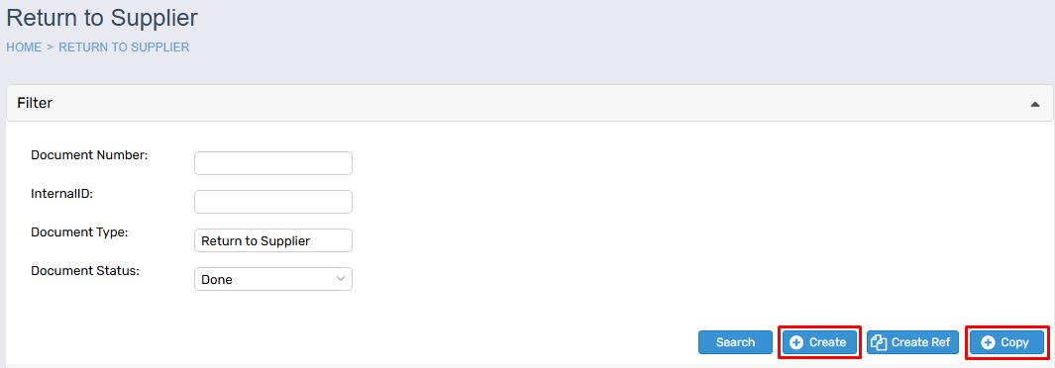
Task: Click the Copy button label
Action: pos(1015,342)
